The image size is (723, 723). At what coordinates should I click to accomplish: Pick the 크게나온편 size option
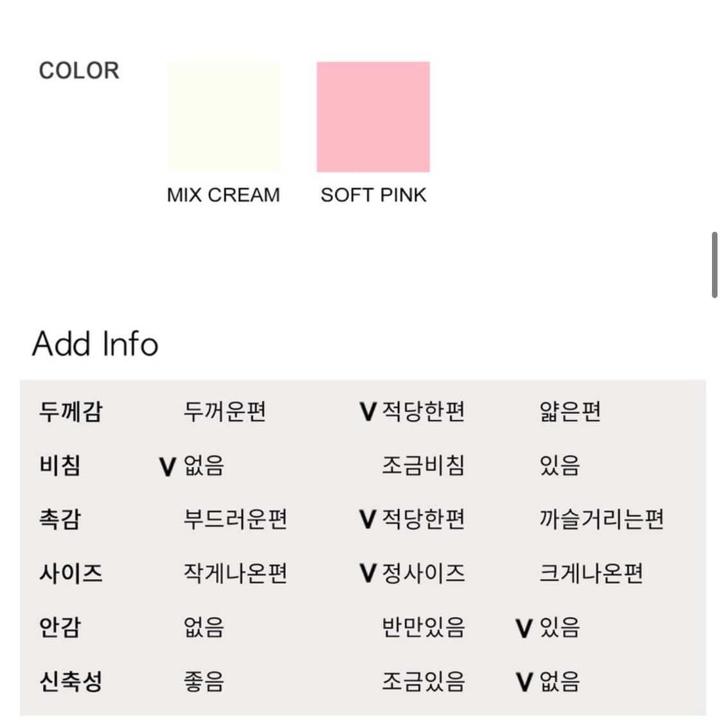tap(591, 573)
